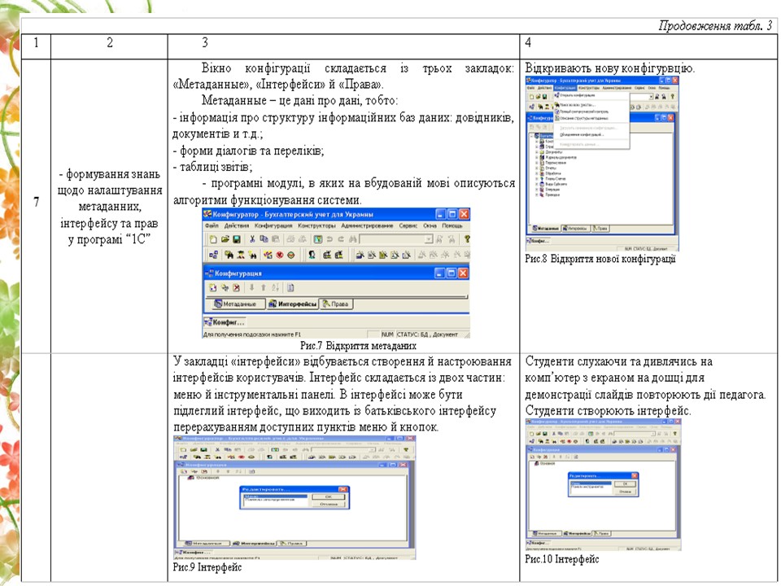Click the yellow Help question mark icon in Fig. 7
This screenshot has width=781, height=586.
[x=467, y=239]
